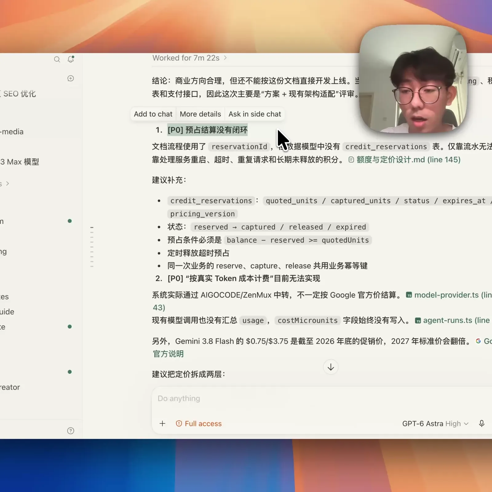The height and width of the screenshot is (492, 492).
Task: Choose More details in selection popup
Action: 200,114
